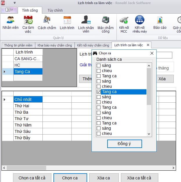The width and height of the screenshot is (181, 182).
Task: Tick the first chieu checkbox
Action: point(99,71)
